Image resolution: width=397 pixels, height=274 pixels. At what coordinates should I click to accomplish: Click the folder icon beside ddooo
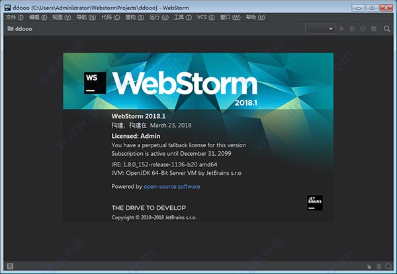[x=11, y=28]
